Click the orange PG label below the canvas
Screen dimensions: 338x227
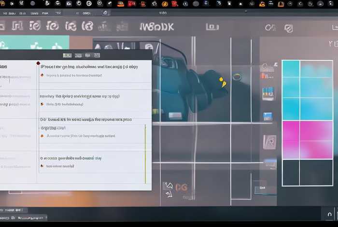pos(181,186)
